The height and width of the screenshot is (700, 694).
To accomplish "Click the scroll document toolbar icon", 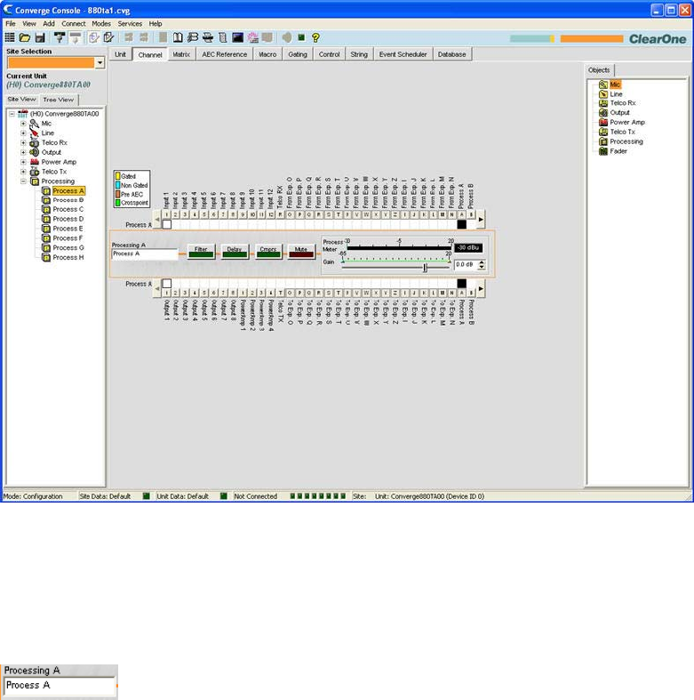I will tap(223, 37).
